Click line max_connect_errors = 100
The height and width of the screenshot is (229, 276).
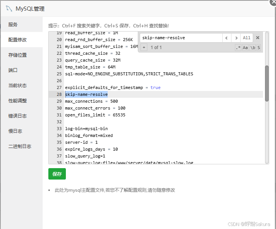pyautogui.click(x=95, y=108)
